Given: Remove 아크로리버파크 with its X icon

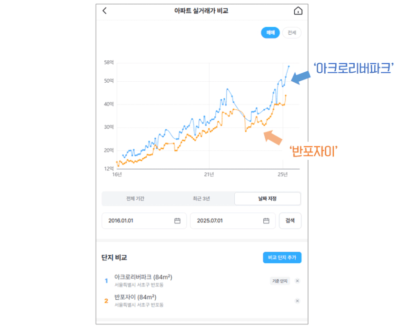Looking at the screenshot, I should pyautogui.click(x=298, y=281).
